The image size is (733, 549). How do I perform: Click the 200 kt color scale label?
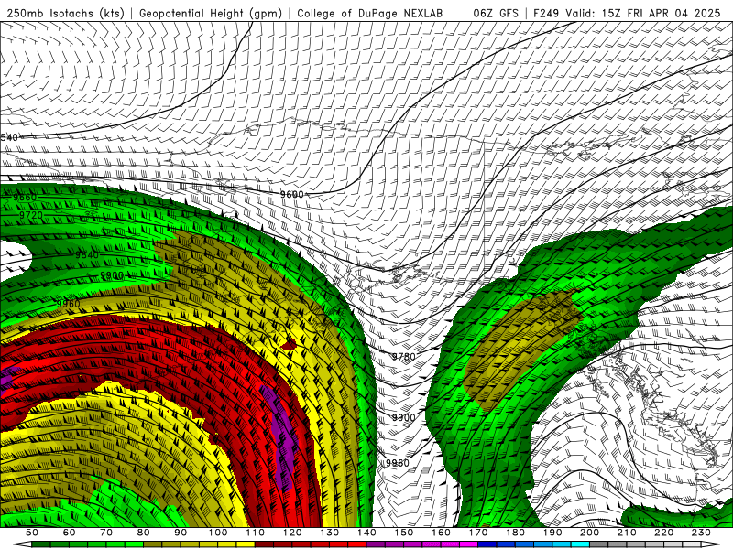589,533
